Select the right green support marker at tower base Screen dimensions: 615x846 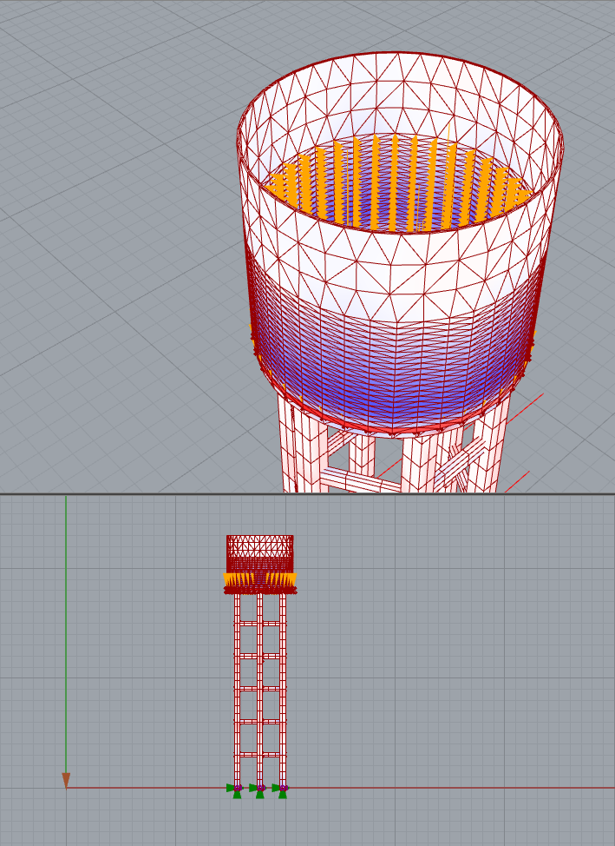[281, 790]
